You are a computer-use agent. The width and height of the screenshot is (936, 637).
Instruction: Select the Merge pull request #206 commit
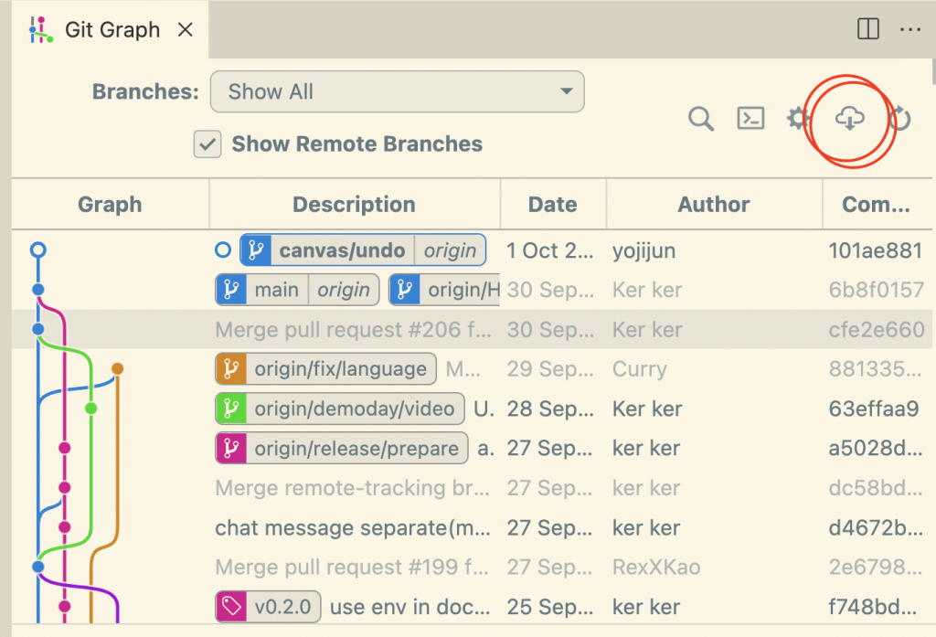coord(352,330)
